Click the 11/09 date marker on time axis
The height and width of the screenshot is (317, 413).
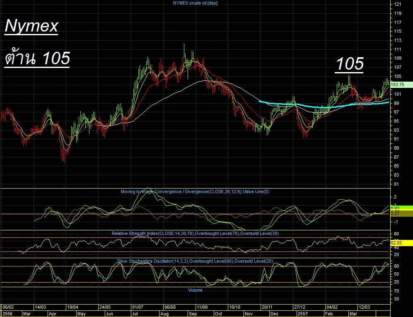coord(202,307)
